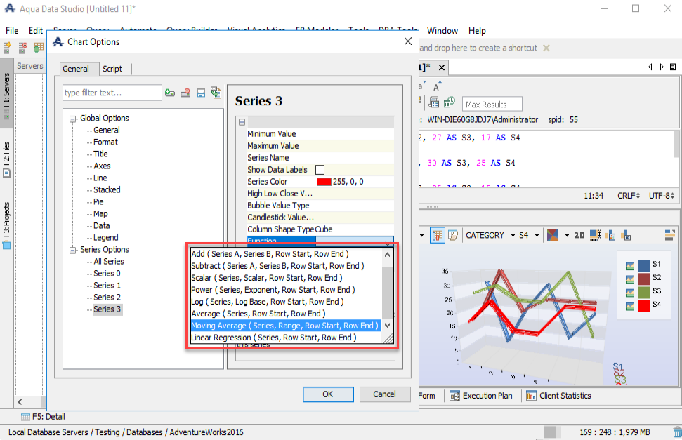Click the chart size adjust icon next to 2D

(595, 235)
